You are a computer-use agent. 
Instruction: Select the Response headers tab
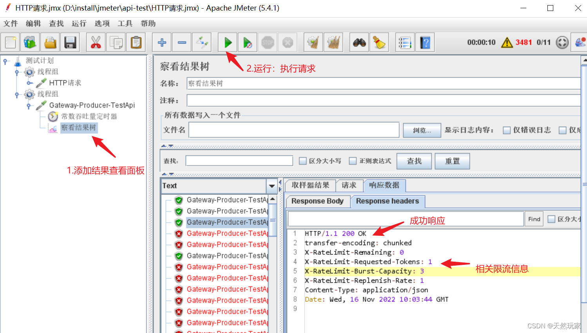[x=388, y=201]
